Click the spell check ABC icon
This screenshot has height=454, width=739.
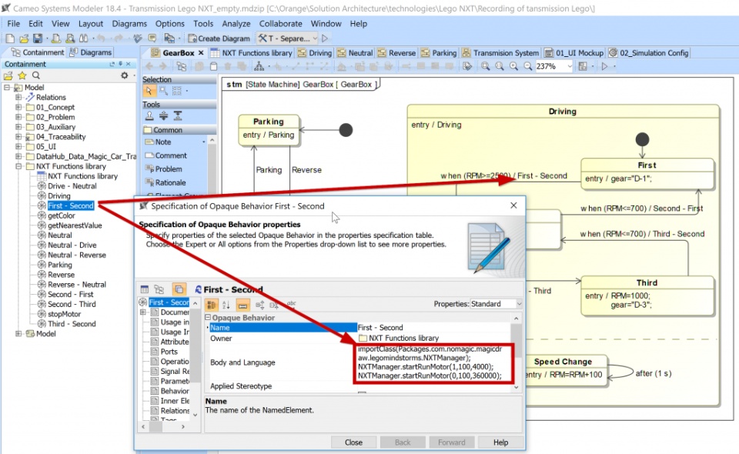pos(137,38)
